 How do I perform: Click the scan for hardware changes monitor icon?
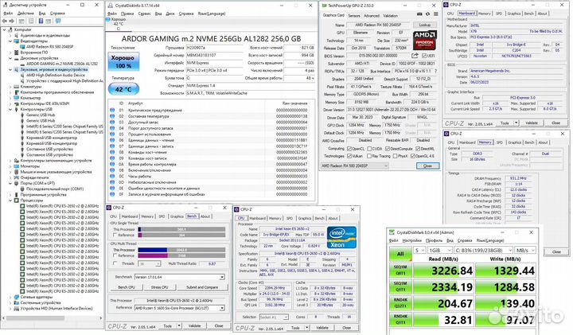(x=58, y=21)
